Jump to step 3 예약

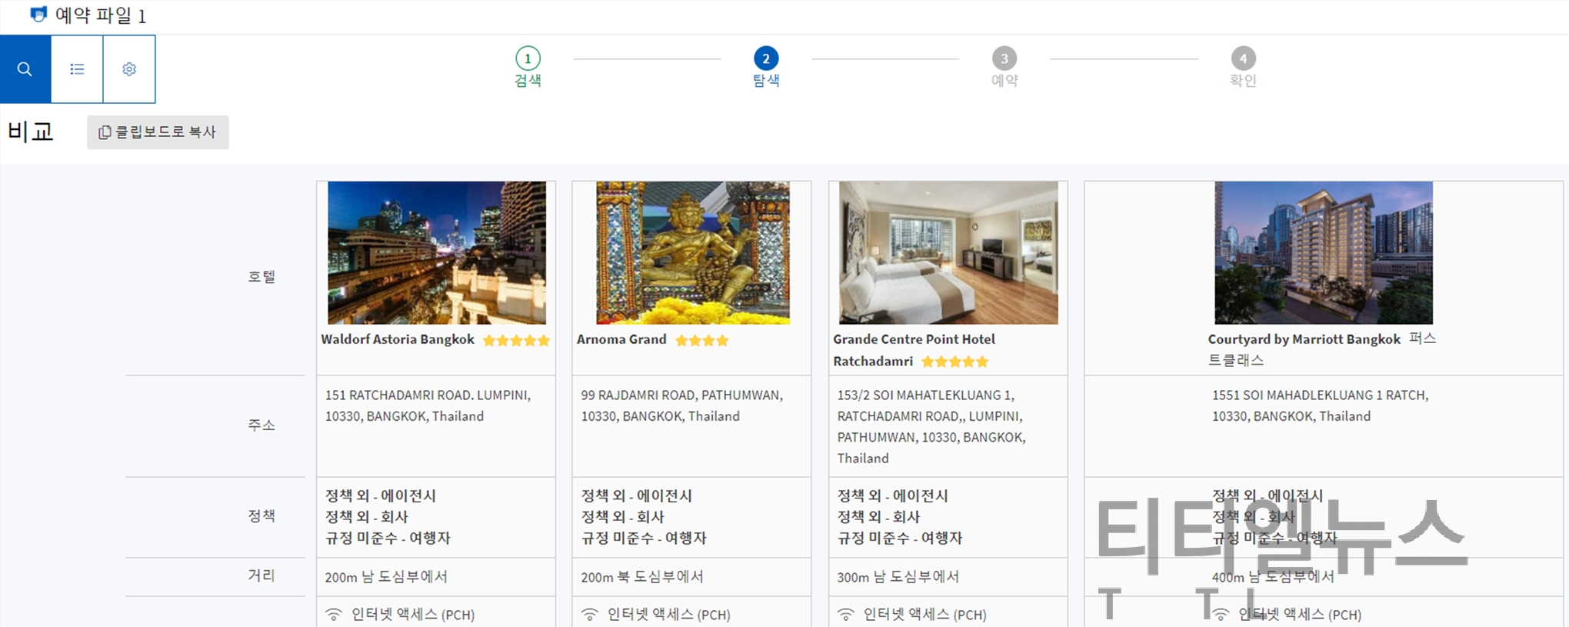[x=1004, y=67]
